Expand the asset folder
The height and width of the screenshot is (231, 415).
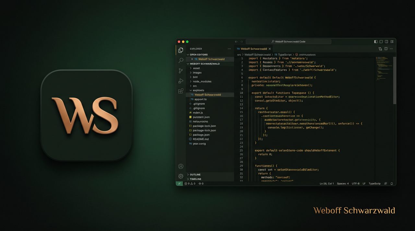click(x=191, y=68)
